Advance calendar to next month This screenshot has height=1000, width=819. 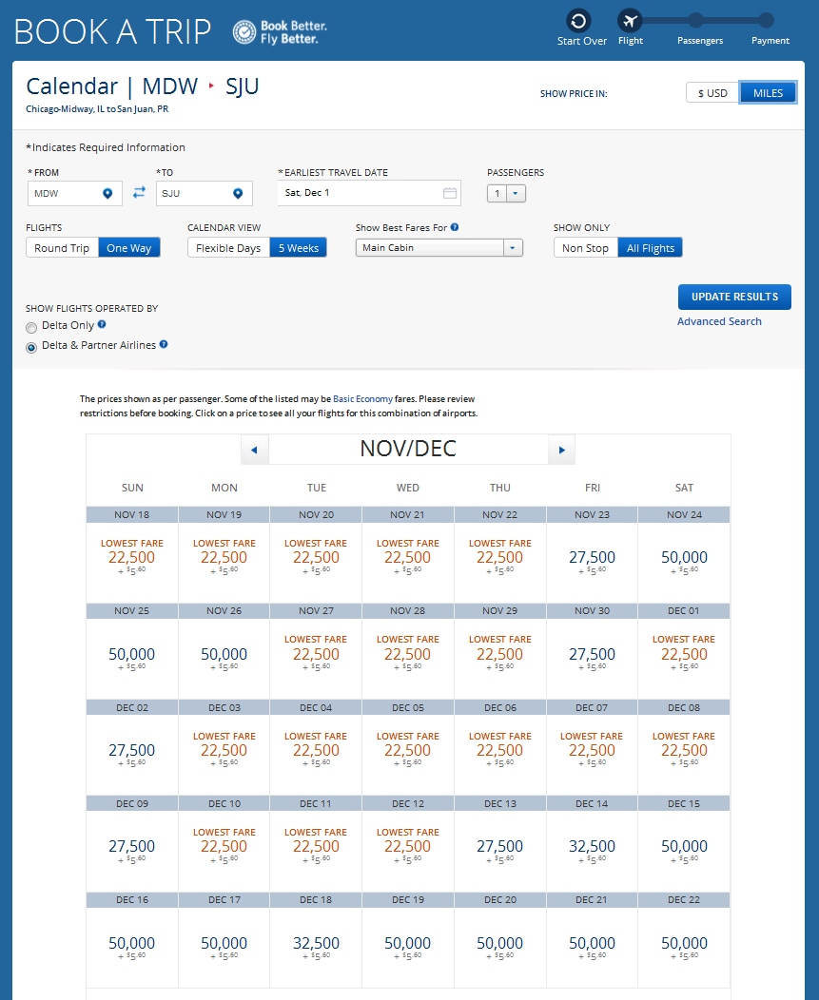point(561,449)
